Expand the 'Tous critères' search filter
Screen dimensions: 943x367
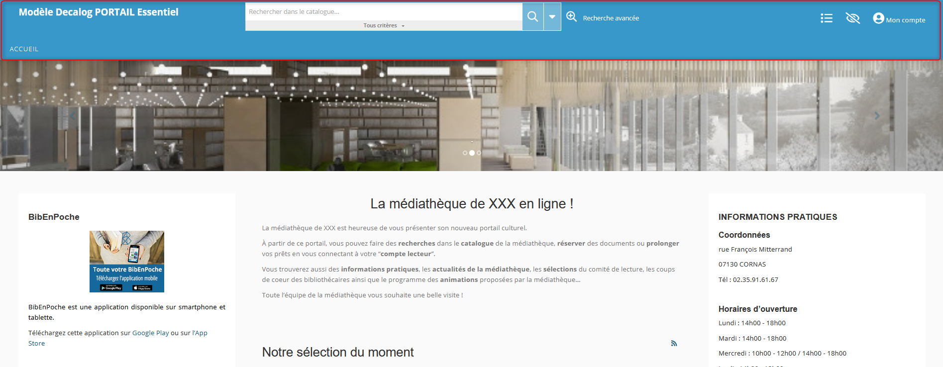tap(383, 25)
